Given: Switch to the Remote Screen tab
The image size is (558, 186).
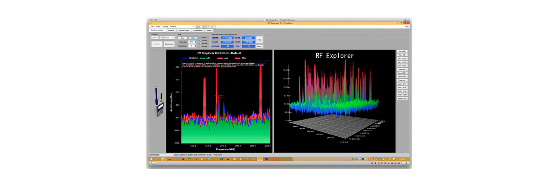Looking at the screenshot, I should tap(184, 30).
